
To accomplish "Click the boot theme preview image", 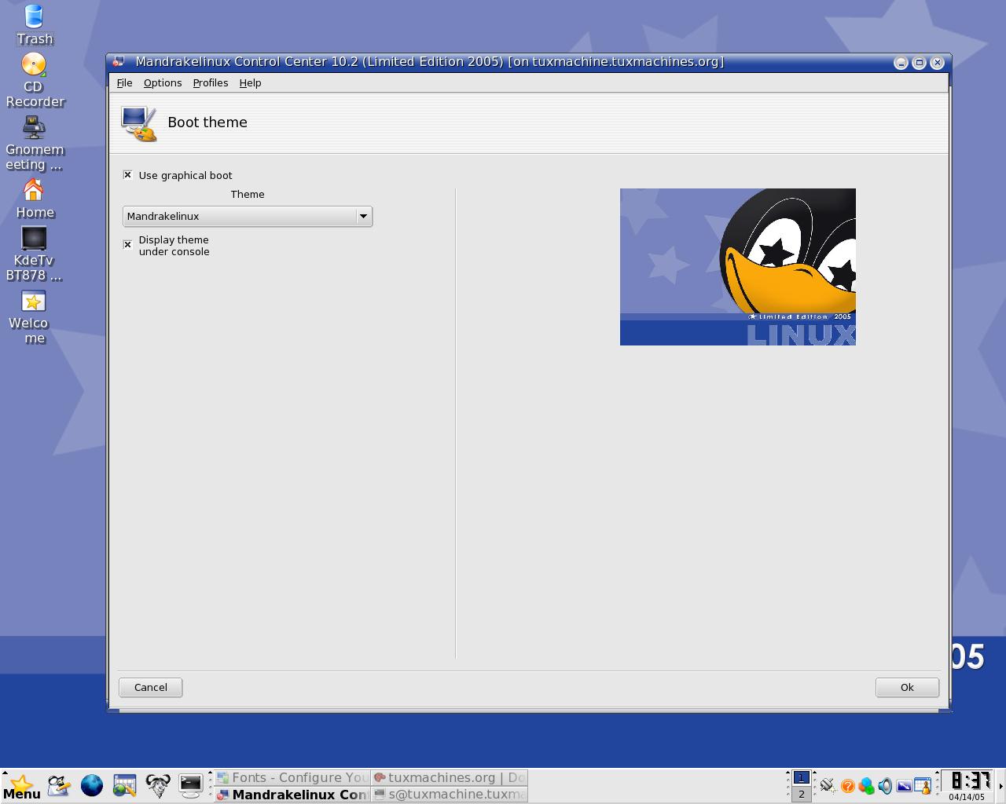I will coord(738,267).
